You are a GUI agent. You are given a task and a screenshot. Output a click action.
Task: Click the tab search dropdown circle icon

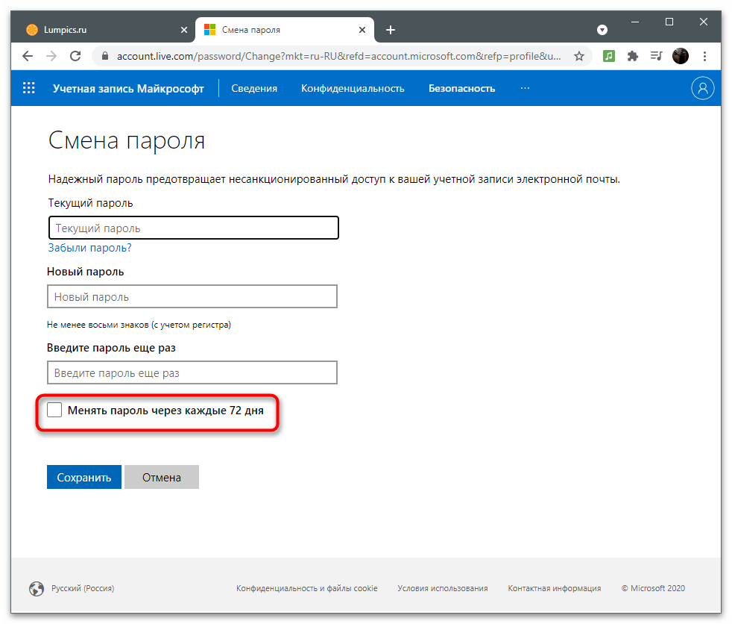[x=602, y=30]
